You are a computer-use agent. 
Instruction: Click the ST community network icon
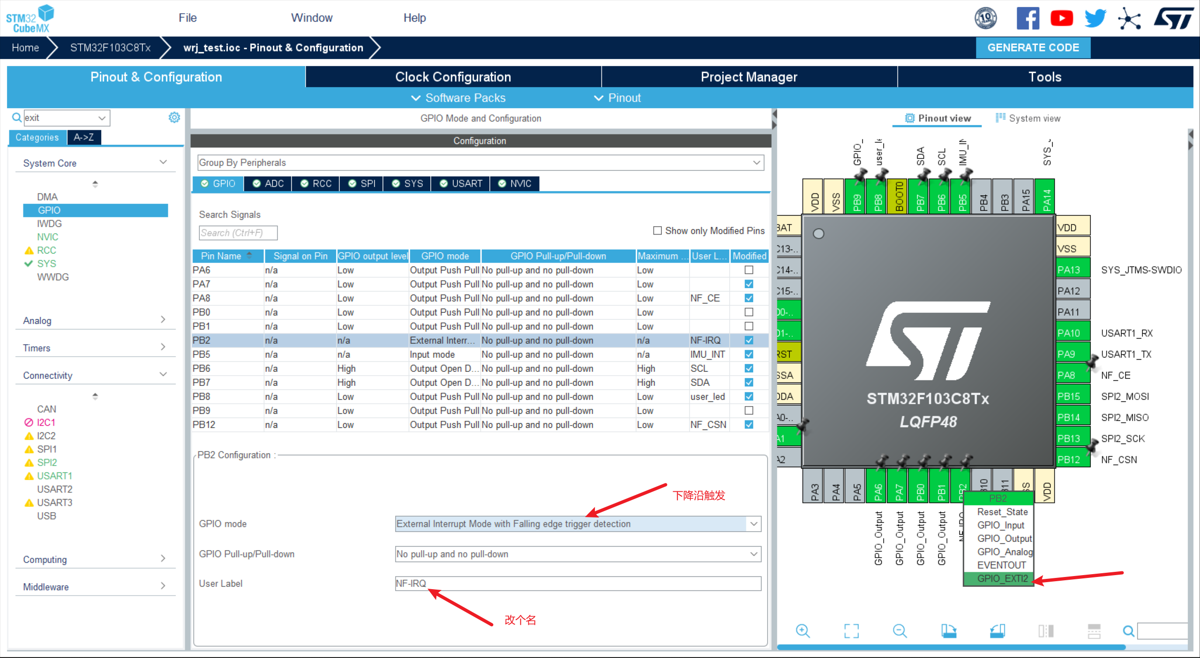click(x=1129, y=19)
